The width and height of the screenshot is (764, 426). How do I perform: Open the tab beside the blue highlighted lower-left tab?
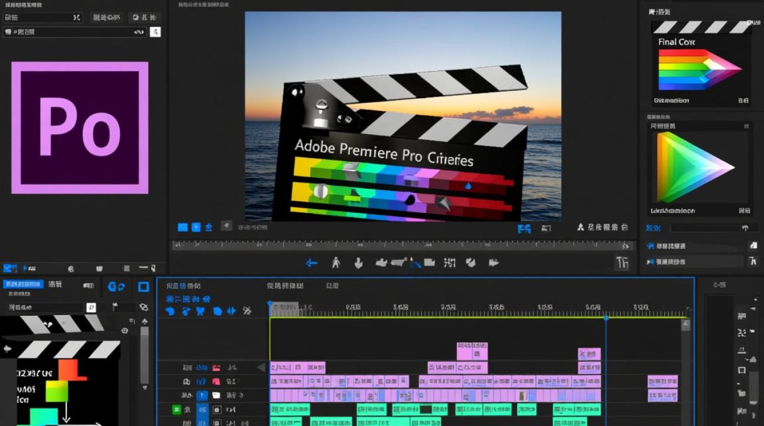pyautogui.click(x=55, y=284)
